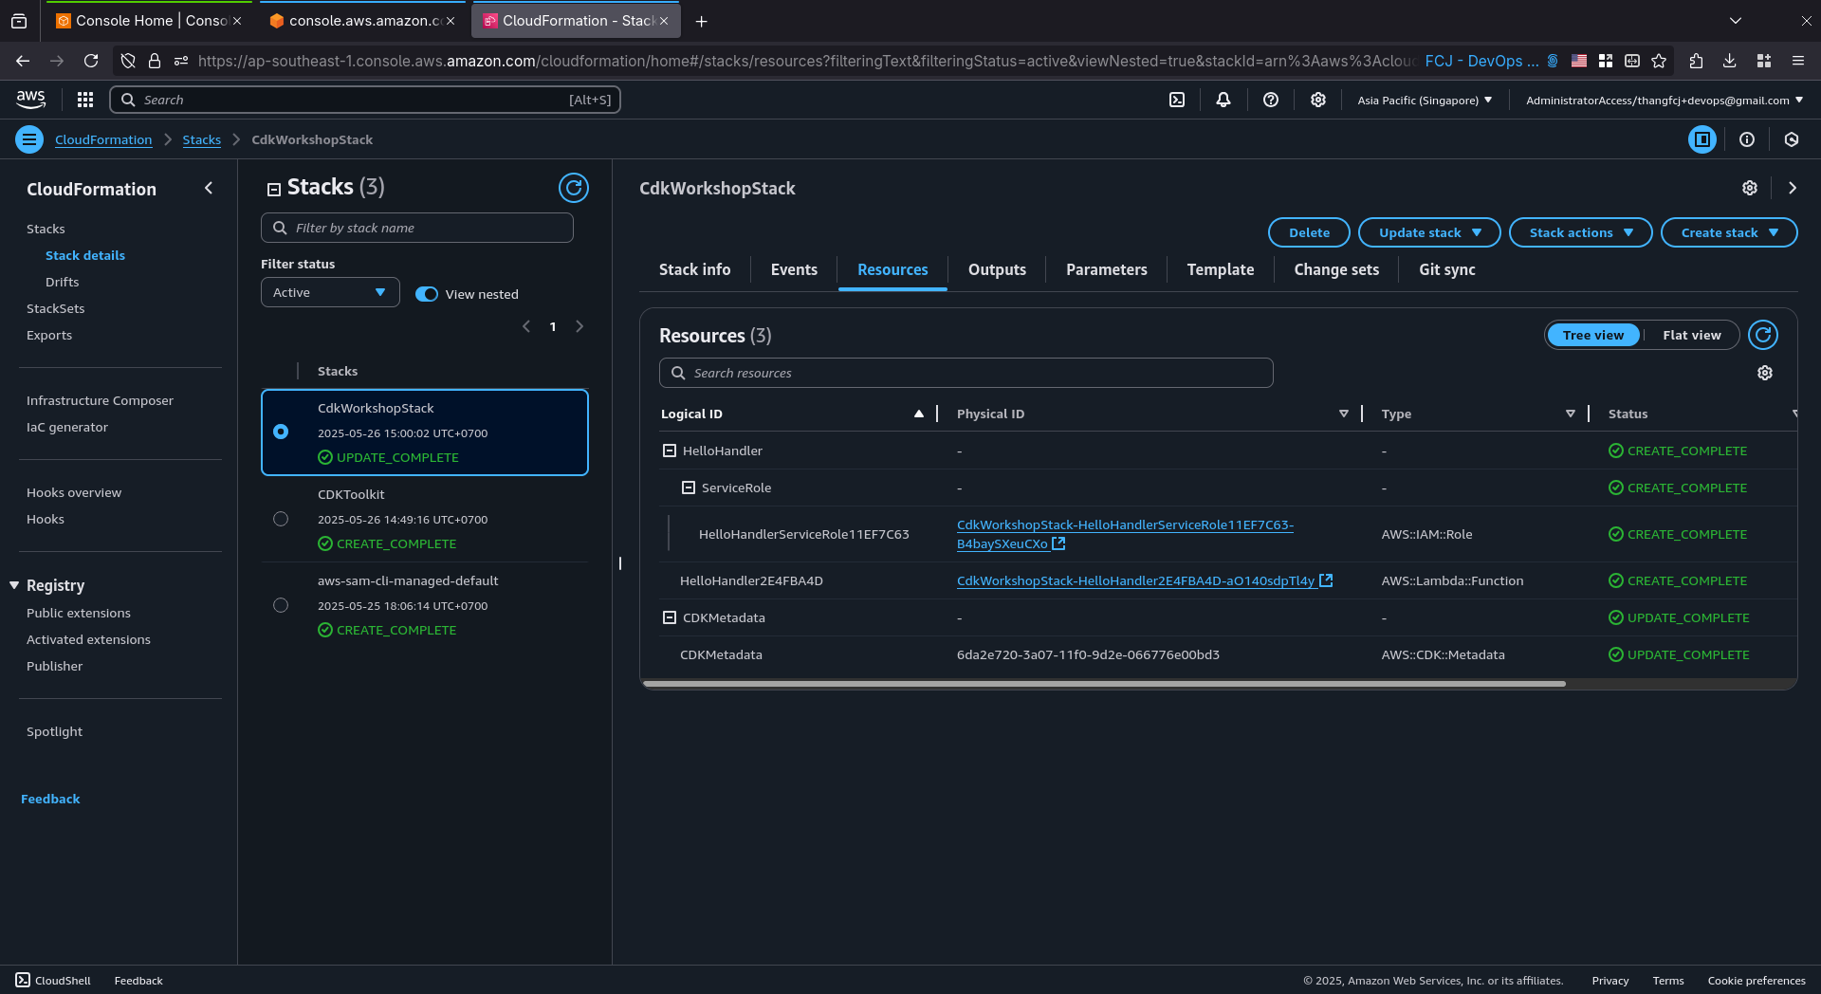The height and width of the screenshot is (994, 1821).
Task: Open the Git sync tab
Action: (1447, 269)
